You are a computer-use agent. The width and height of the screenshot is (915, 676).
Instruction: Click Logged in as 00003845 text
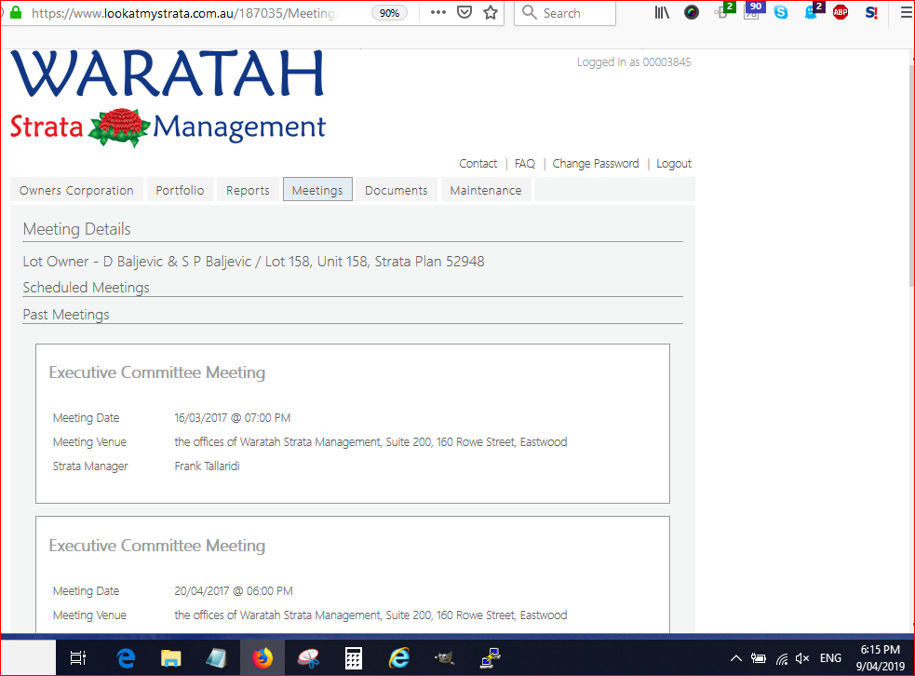coord(634,61)
